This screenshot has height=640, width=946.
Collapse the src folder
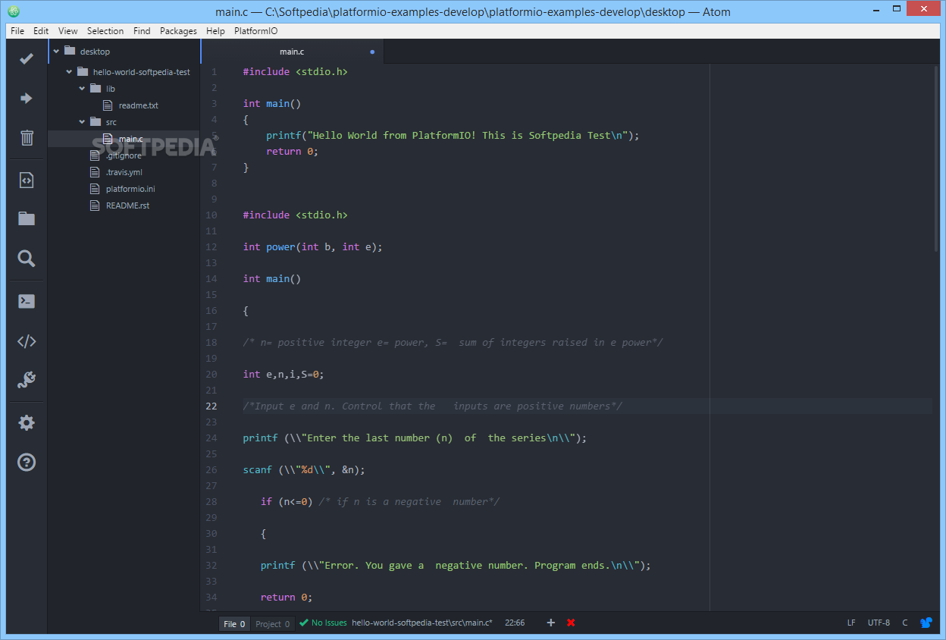pos(82,122)
